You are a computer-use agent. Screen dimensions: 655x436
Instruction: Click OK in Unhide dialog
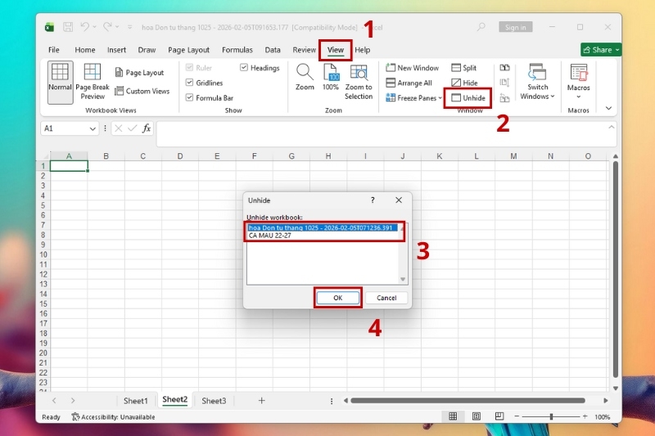[337, 298]
